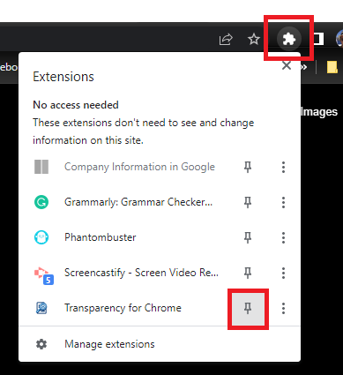
Task: Open more options for Company Information in Google
Action: click(283, 167)
